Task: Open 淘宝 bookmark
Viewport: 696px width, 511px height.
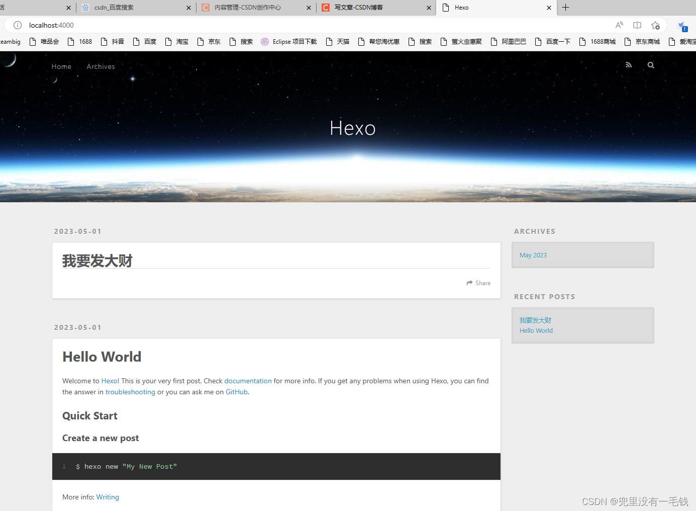Action: (177, 42)
